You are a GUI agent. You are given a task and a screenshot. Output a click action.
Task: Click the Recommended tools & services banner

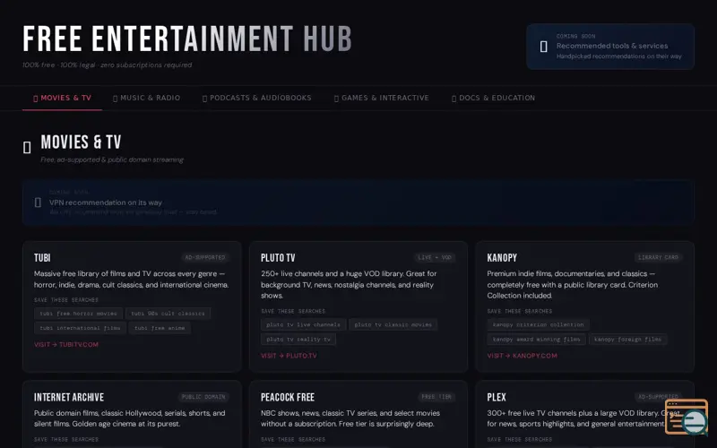(610, 47)
